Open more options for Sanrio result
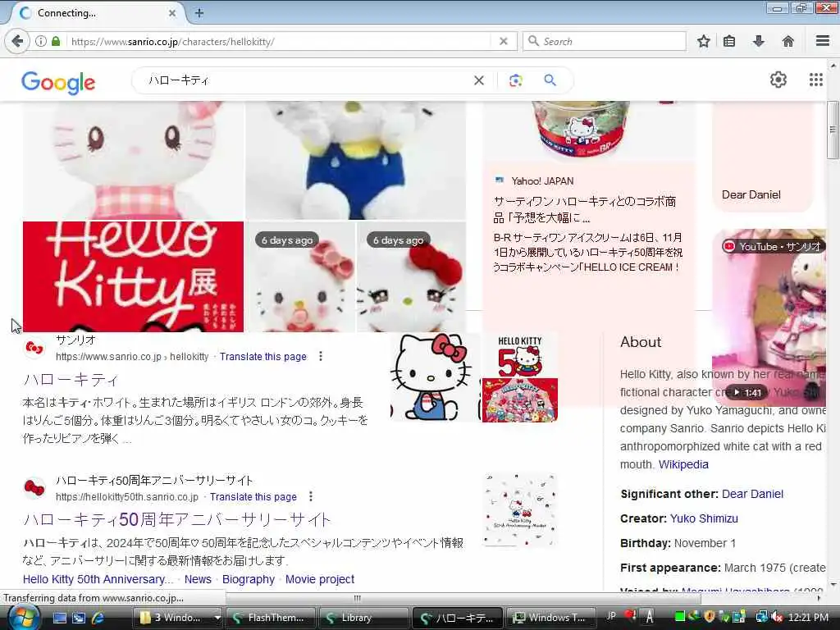Screen dimensions: 840x630 point(321,356)
